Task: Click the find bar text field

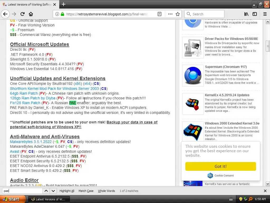Action: coord(22,191)
